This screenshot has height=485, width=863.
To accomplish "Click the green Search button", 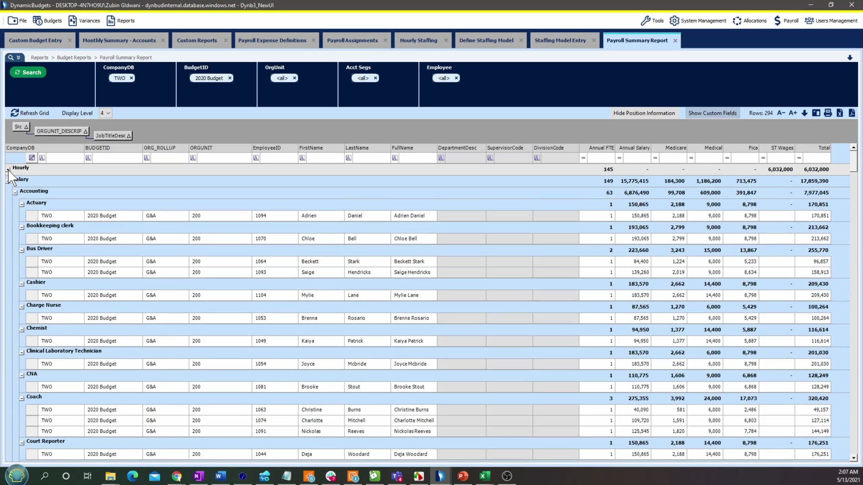I will [x=28, y=72].
